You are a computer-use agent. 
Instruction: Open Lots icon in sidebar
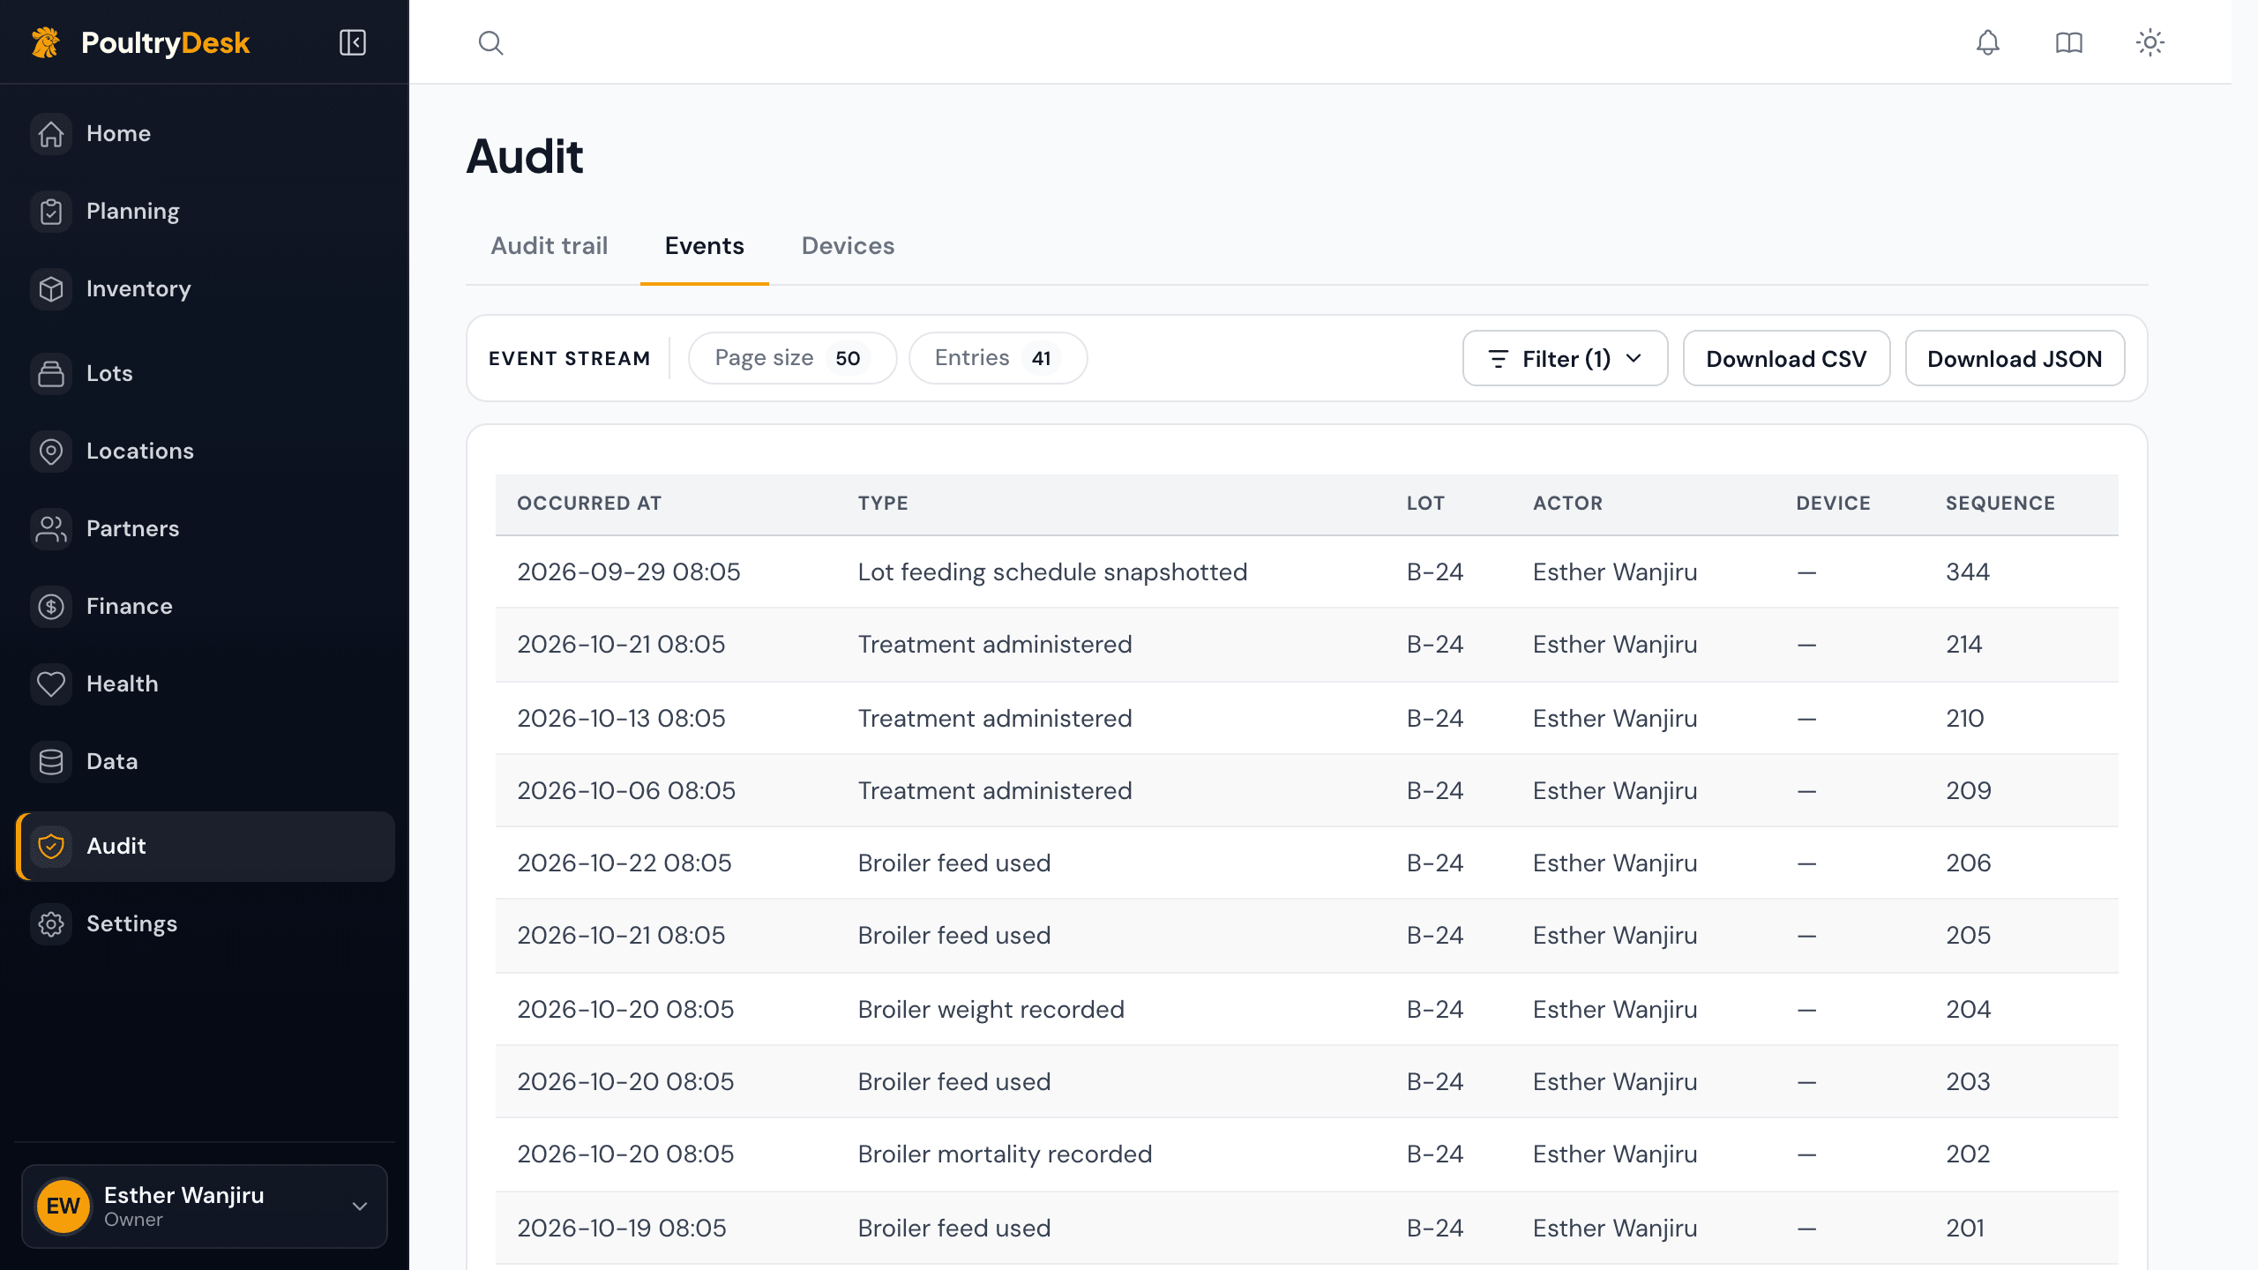click(x=51, y=374)
